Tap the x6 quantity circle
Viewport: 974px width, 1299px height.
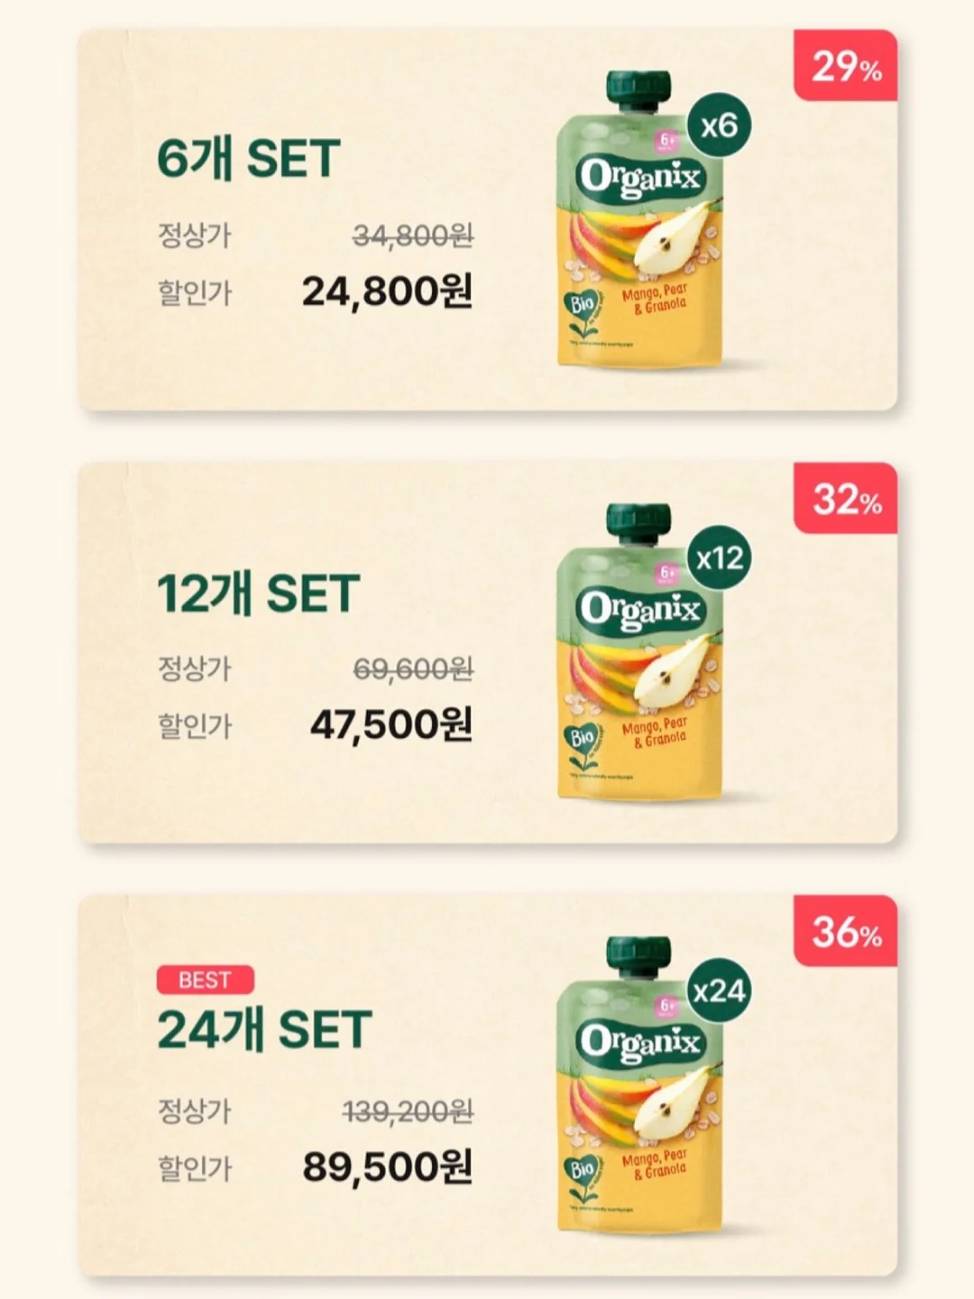[x=719, y=124]
